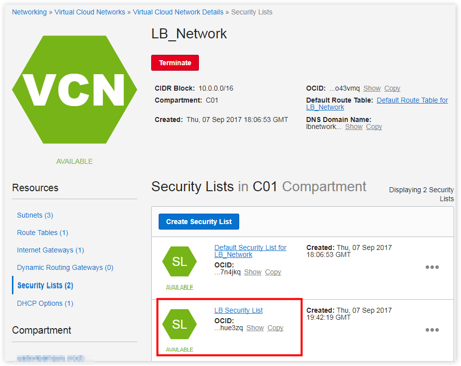Click the Create Security List button

tap(198, 222)
